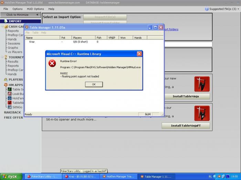241x180 pixels.
Task: Open the Table menu in Table Manager
Action: (35, 33)
